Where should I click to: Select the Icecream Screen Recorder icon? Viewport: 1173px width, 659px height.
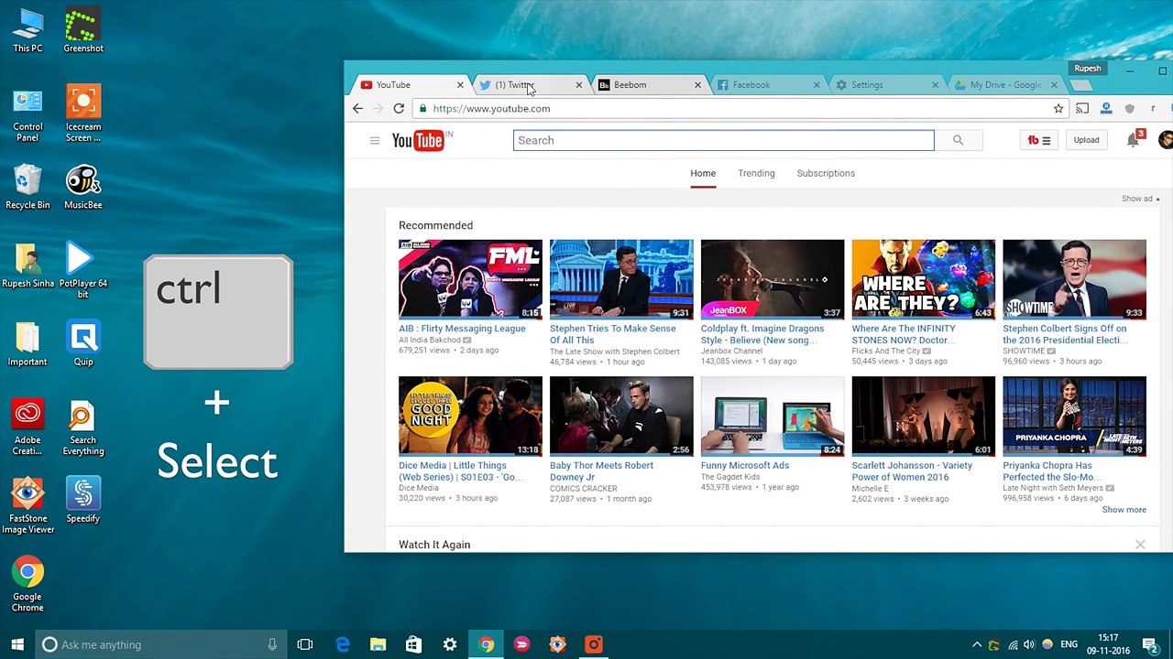[83, 114]
